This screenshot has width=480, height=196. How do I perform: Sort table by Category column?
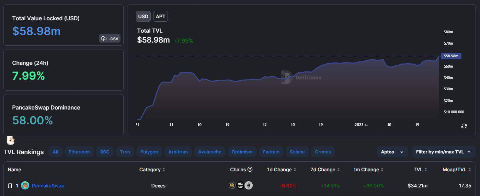pyautogui.click(x=152, y=170)
